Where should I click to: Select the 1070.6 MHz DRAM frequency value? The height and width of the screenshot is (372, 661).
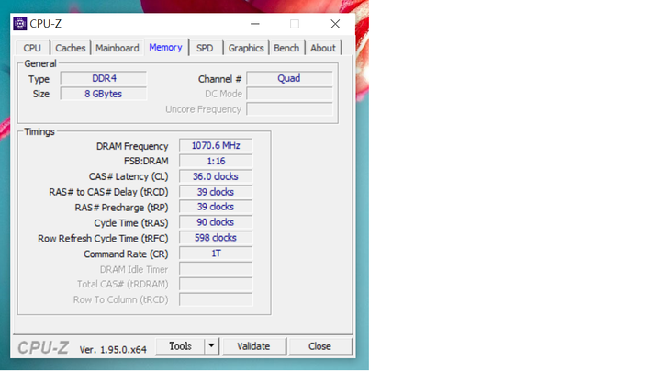click(x=216, y=145)
